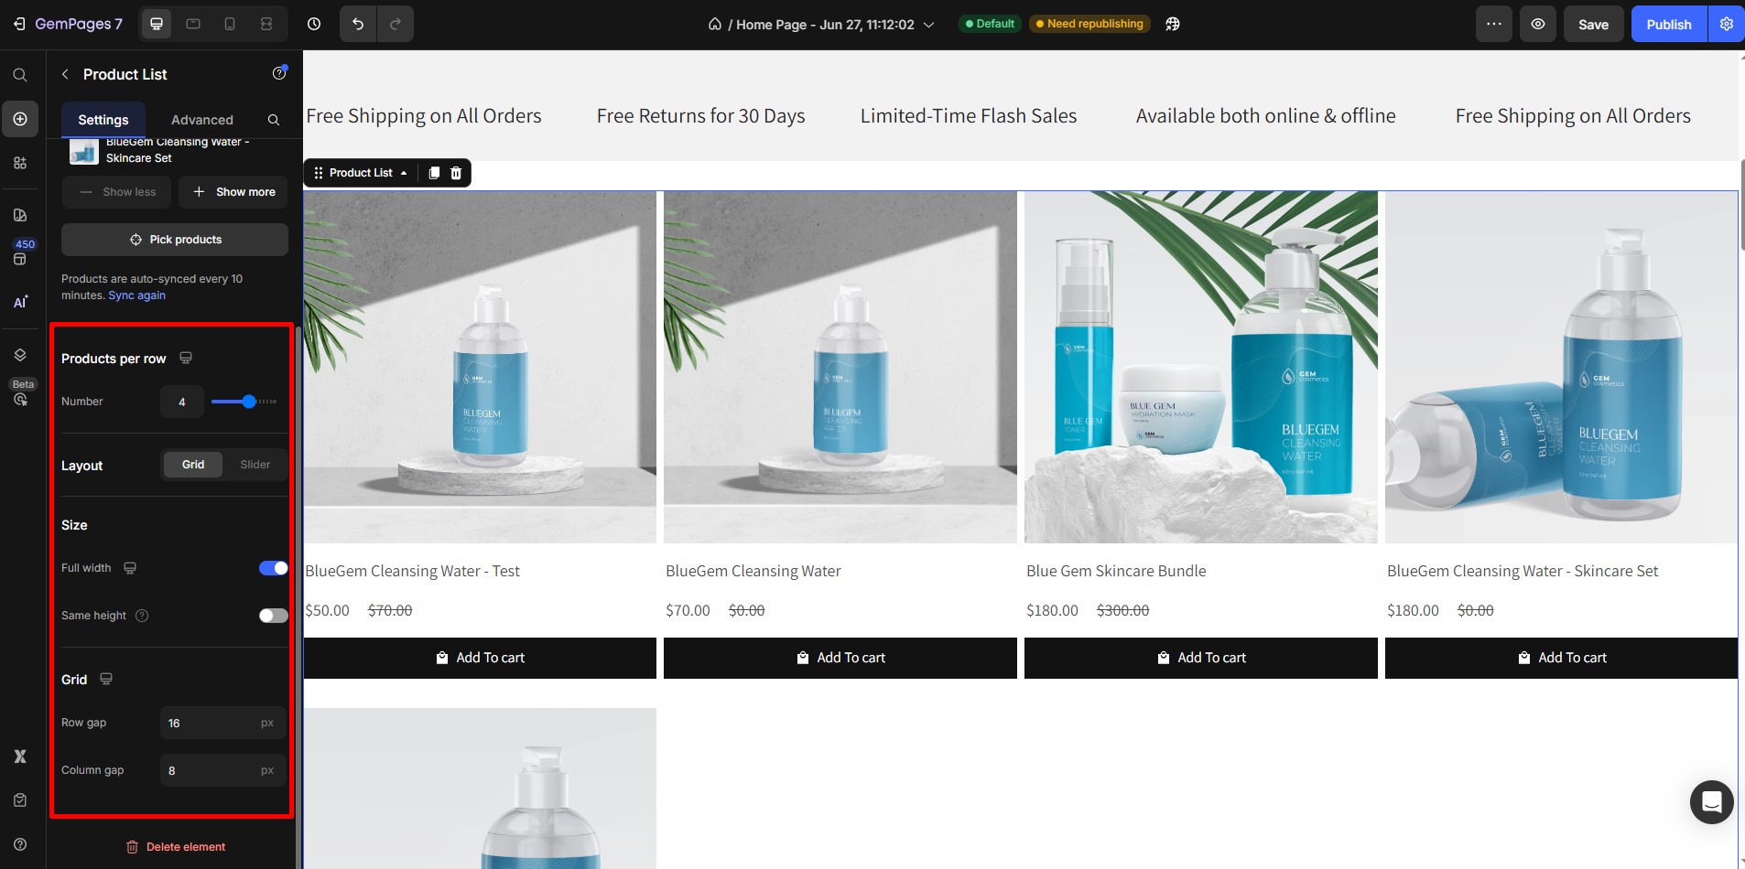Image resolution: width=1745 pixels, height=869 pixels.
Task: Select the Slider layout option
Action: [255, 465]
